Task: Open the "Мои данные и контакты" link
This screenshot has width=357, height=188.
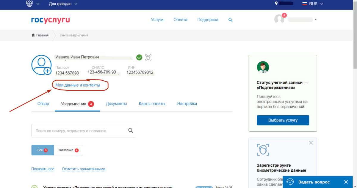Action: (x=78, y=85)
